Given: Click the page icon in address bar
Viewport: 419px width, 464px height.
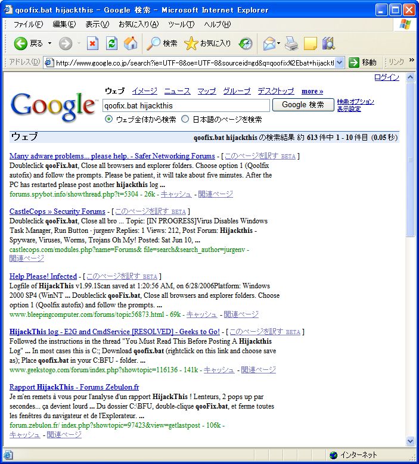Looking at the screenshot, I should [49, 63].
